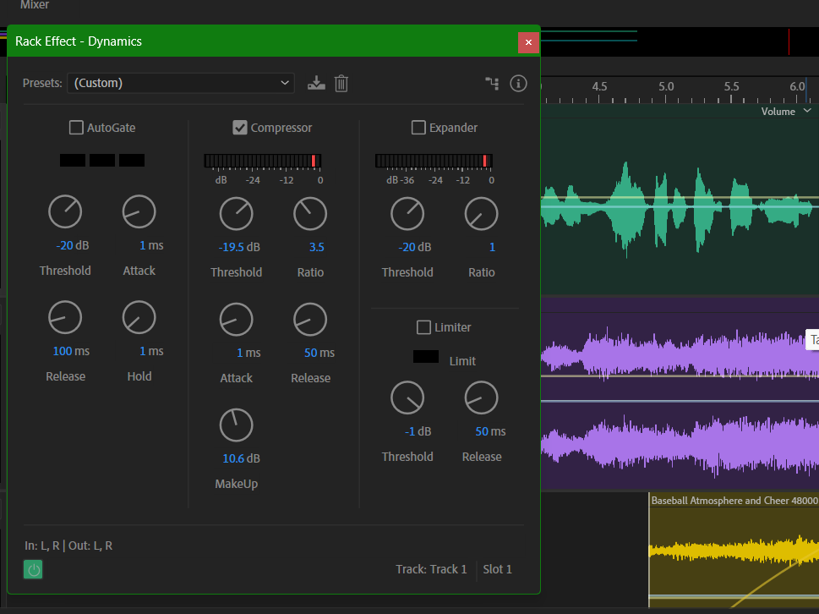
Task: Save the current settings as preset
Action: coord(316,83)
